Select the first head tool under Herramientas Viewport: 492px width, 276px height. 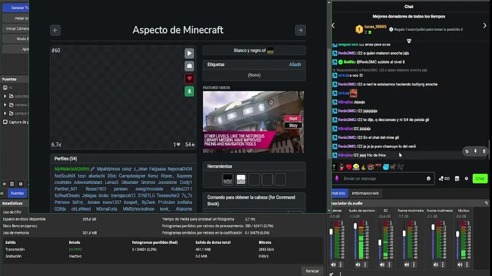point(228,179)
